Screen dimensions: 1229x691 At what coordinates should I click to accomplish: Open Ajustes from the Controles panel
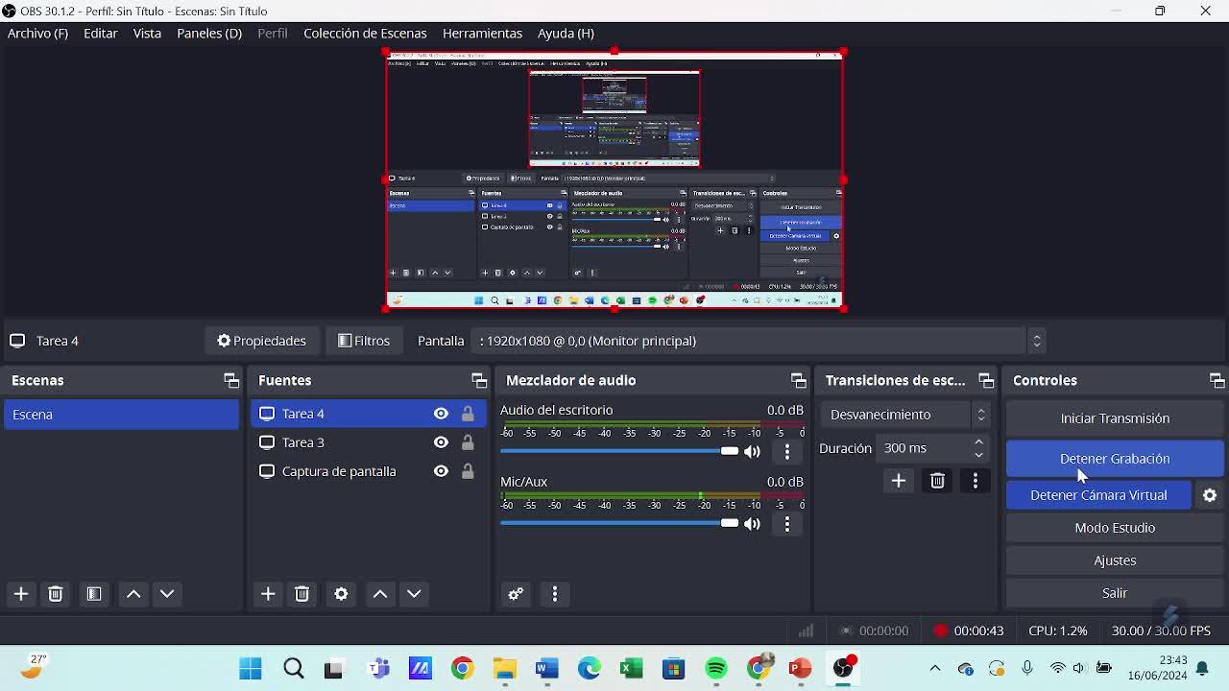(1114, 560)
